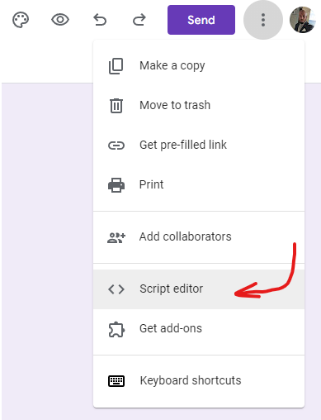Redo the last undone change

tap(139, 20)
